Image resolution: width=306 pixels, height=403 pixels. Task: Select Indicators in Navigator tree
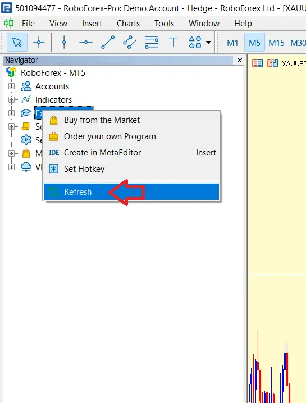coord(53,100)
